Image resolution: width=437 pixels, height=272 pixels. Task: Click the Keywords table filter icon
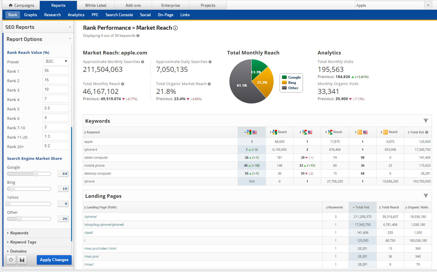(426, 120)
